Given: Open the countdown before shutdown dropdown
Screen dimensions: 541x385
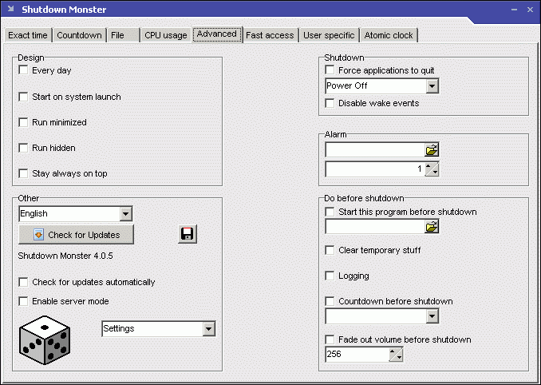Looking at the screenshot, I should [x=432, y=316].
